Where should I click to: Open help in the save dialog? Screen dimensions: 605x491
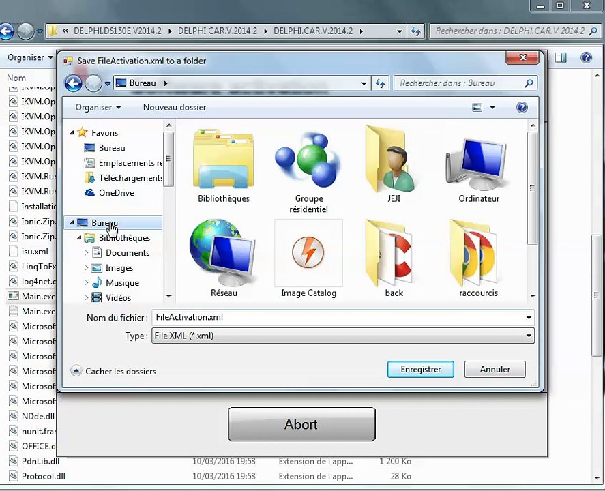522,107
